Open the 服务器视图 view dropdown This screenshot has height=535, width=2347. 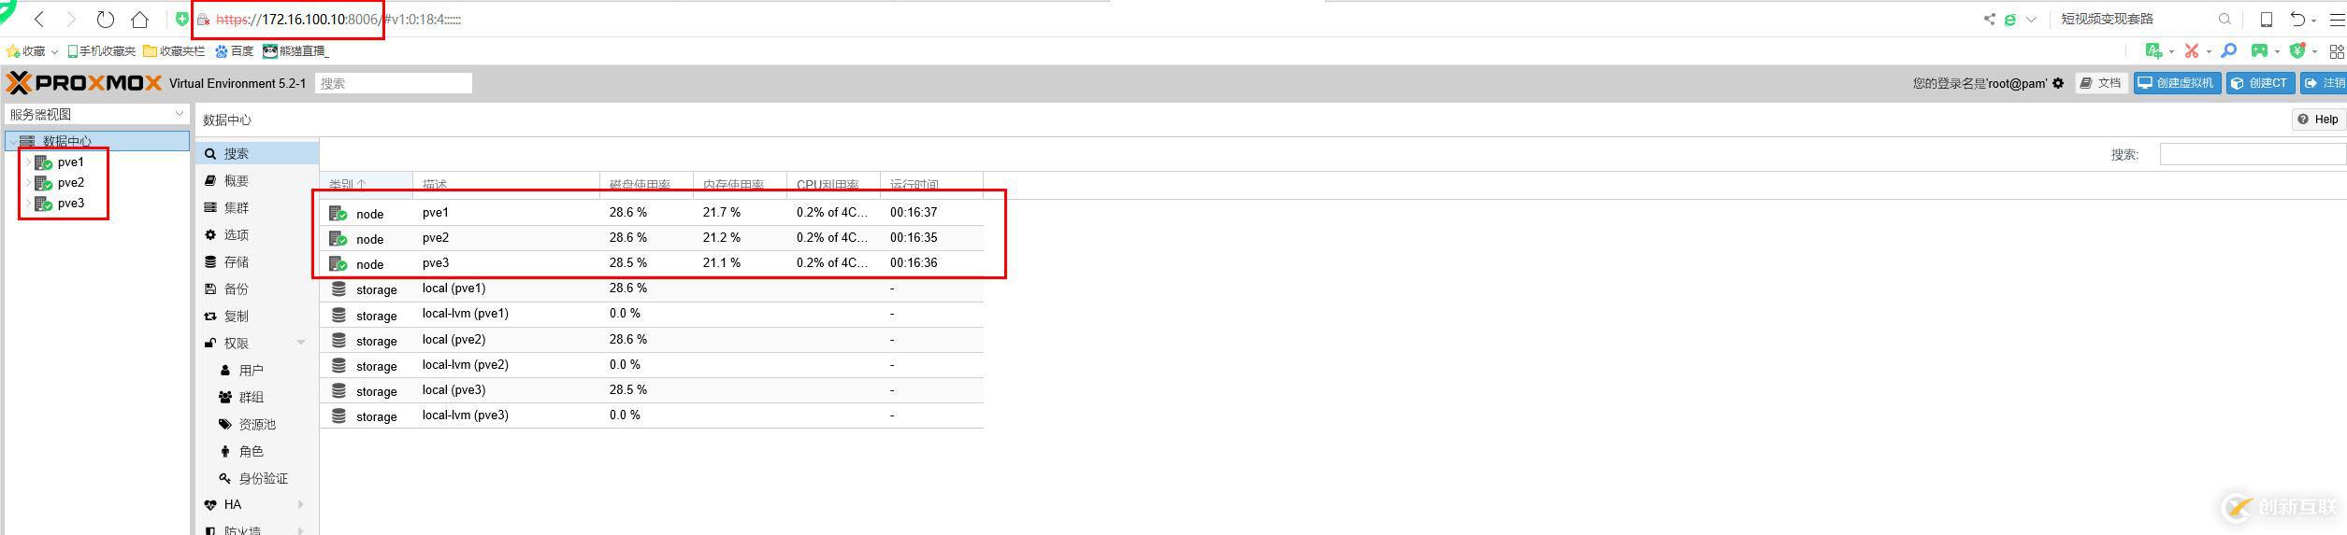(x=96, y=114)
